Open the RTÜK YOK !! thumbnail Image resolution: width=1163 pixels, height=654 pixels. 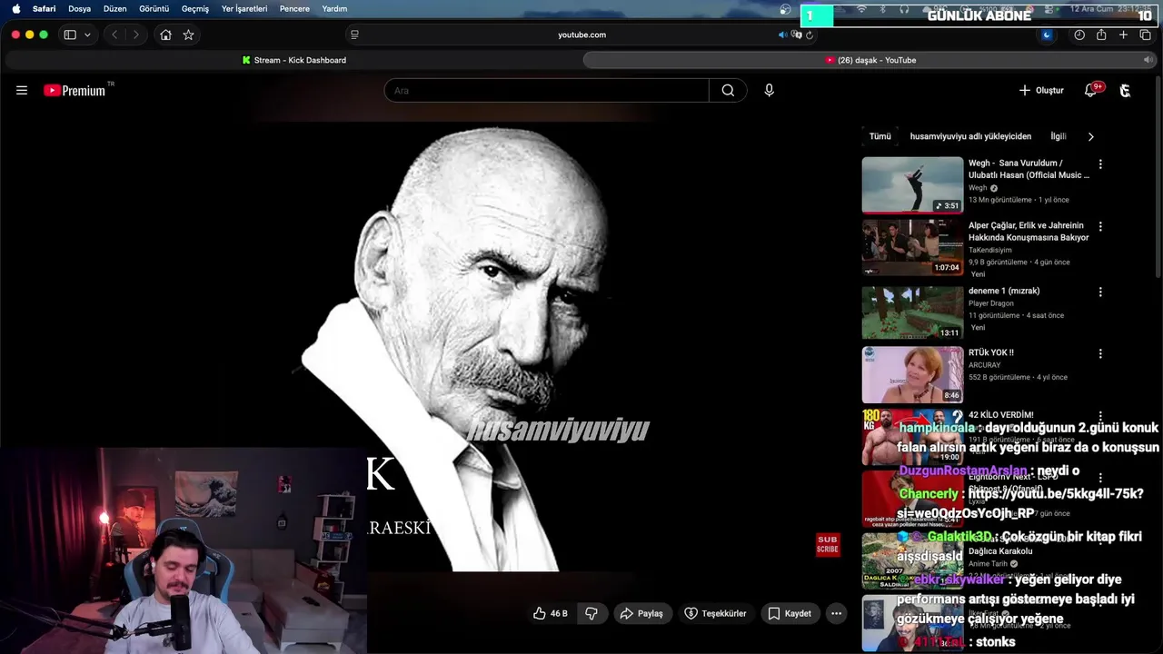[912, 374]
